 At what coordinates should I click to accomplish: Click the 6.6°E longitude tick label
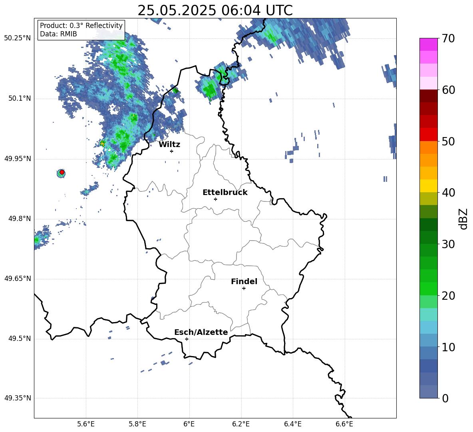coord(344,424)
